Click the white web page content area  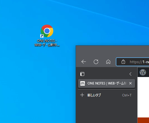click(143, 97)
